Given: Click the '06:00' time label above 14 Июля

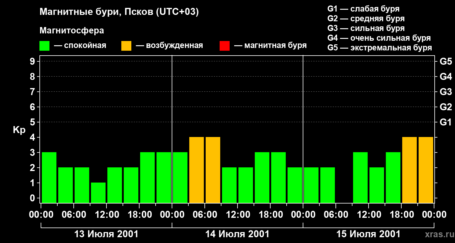Looking at the screenshot, I should (x=205, y=215).
